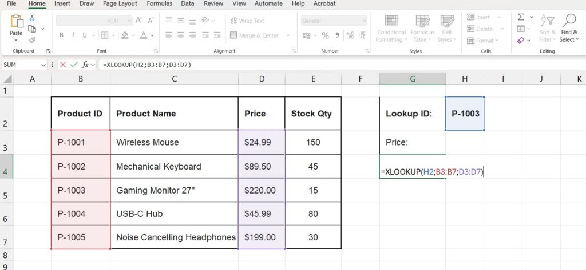586x270 pixels.
Task: Click the AutoSum sigma icon
Action: coord(521,17)
